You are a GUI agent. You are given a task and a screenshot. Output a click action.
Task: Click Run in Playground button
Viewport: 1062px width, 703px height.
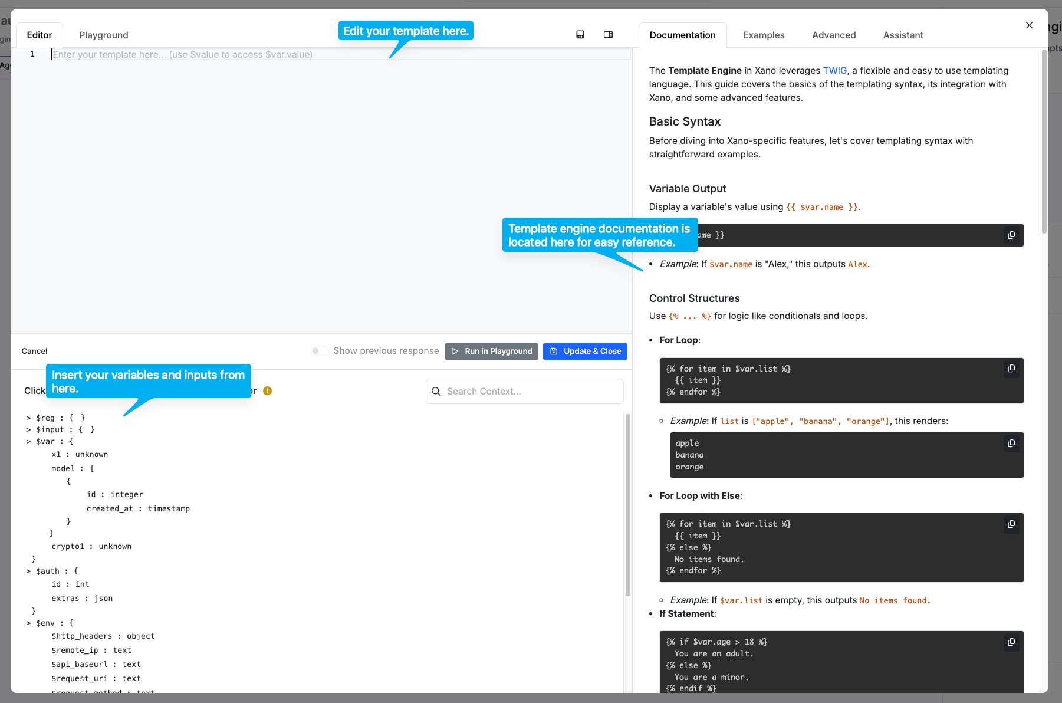[491, 351]
